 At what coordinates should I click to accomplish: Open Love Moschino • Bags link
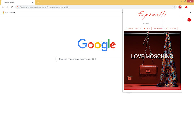coord(139,28)
